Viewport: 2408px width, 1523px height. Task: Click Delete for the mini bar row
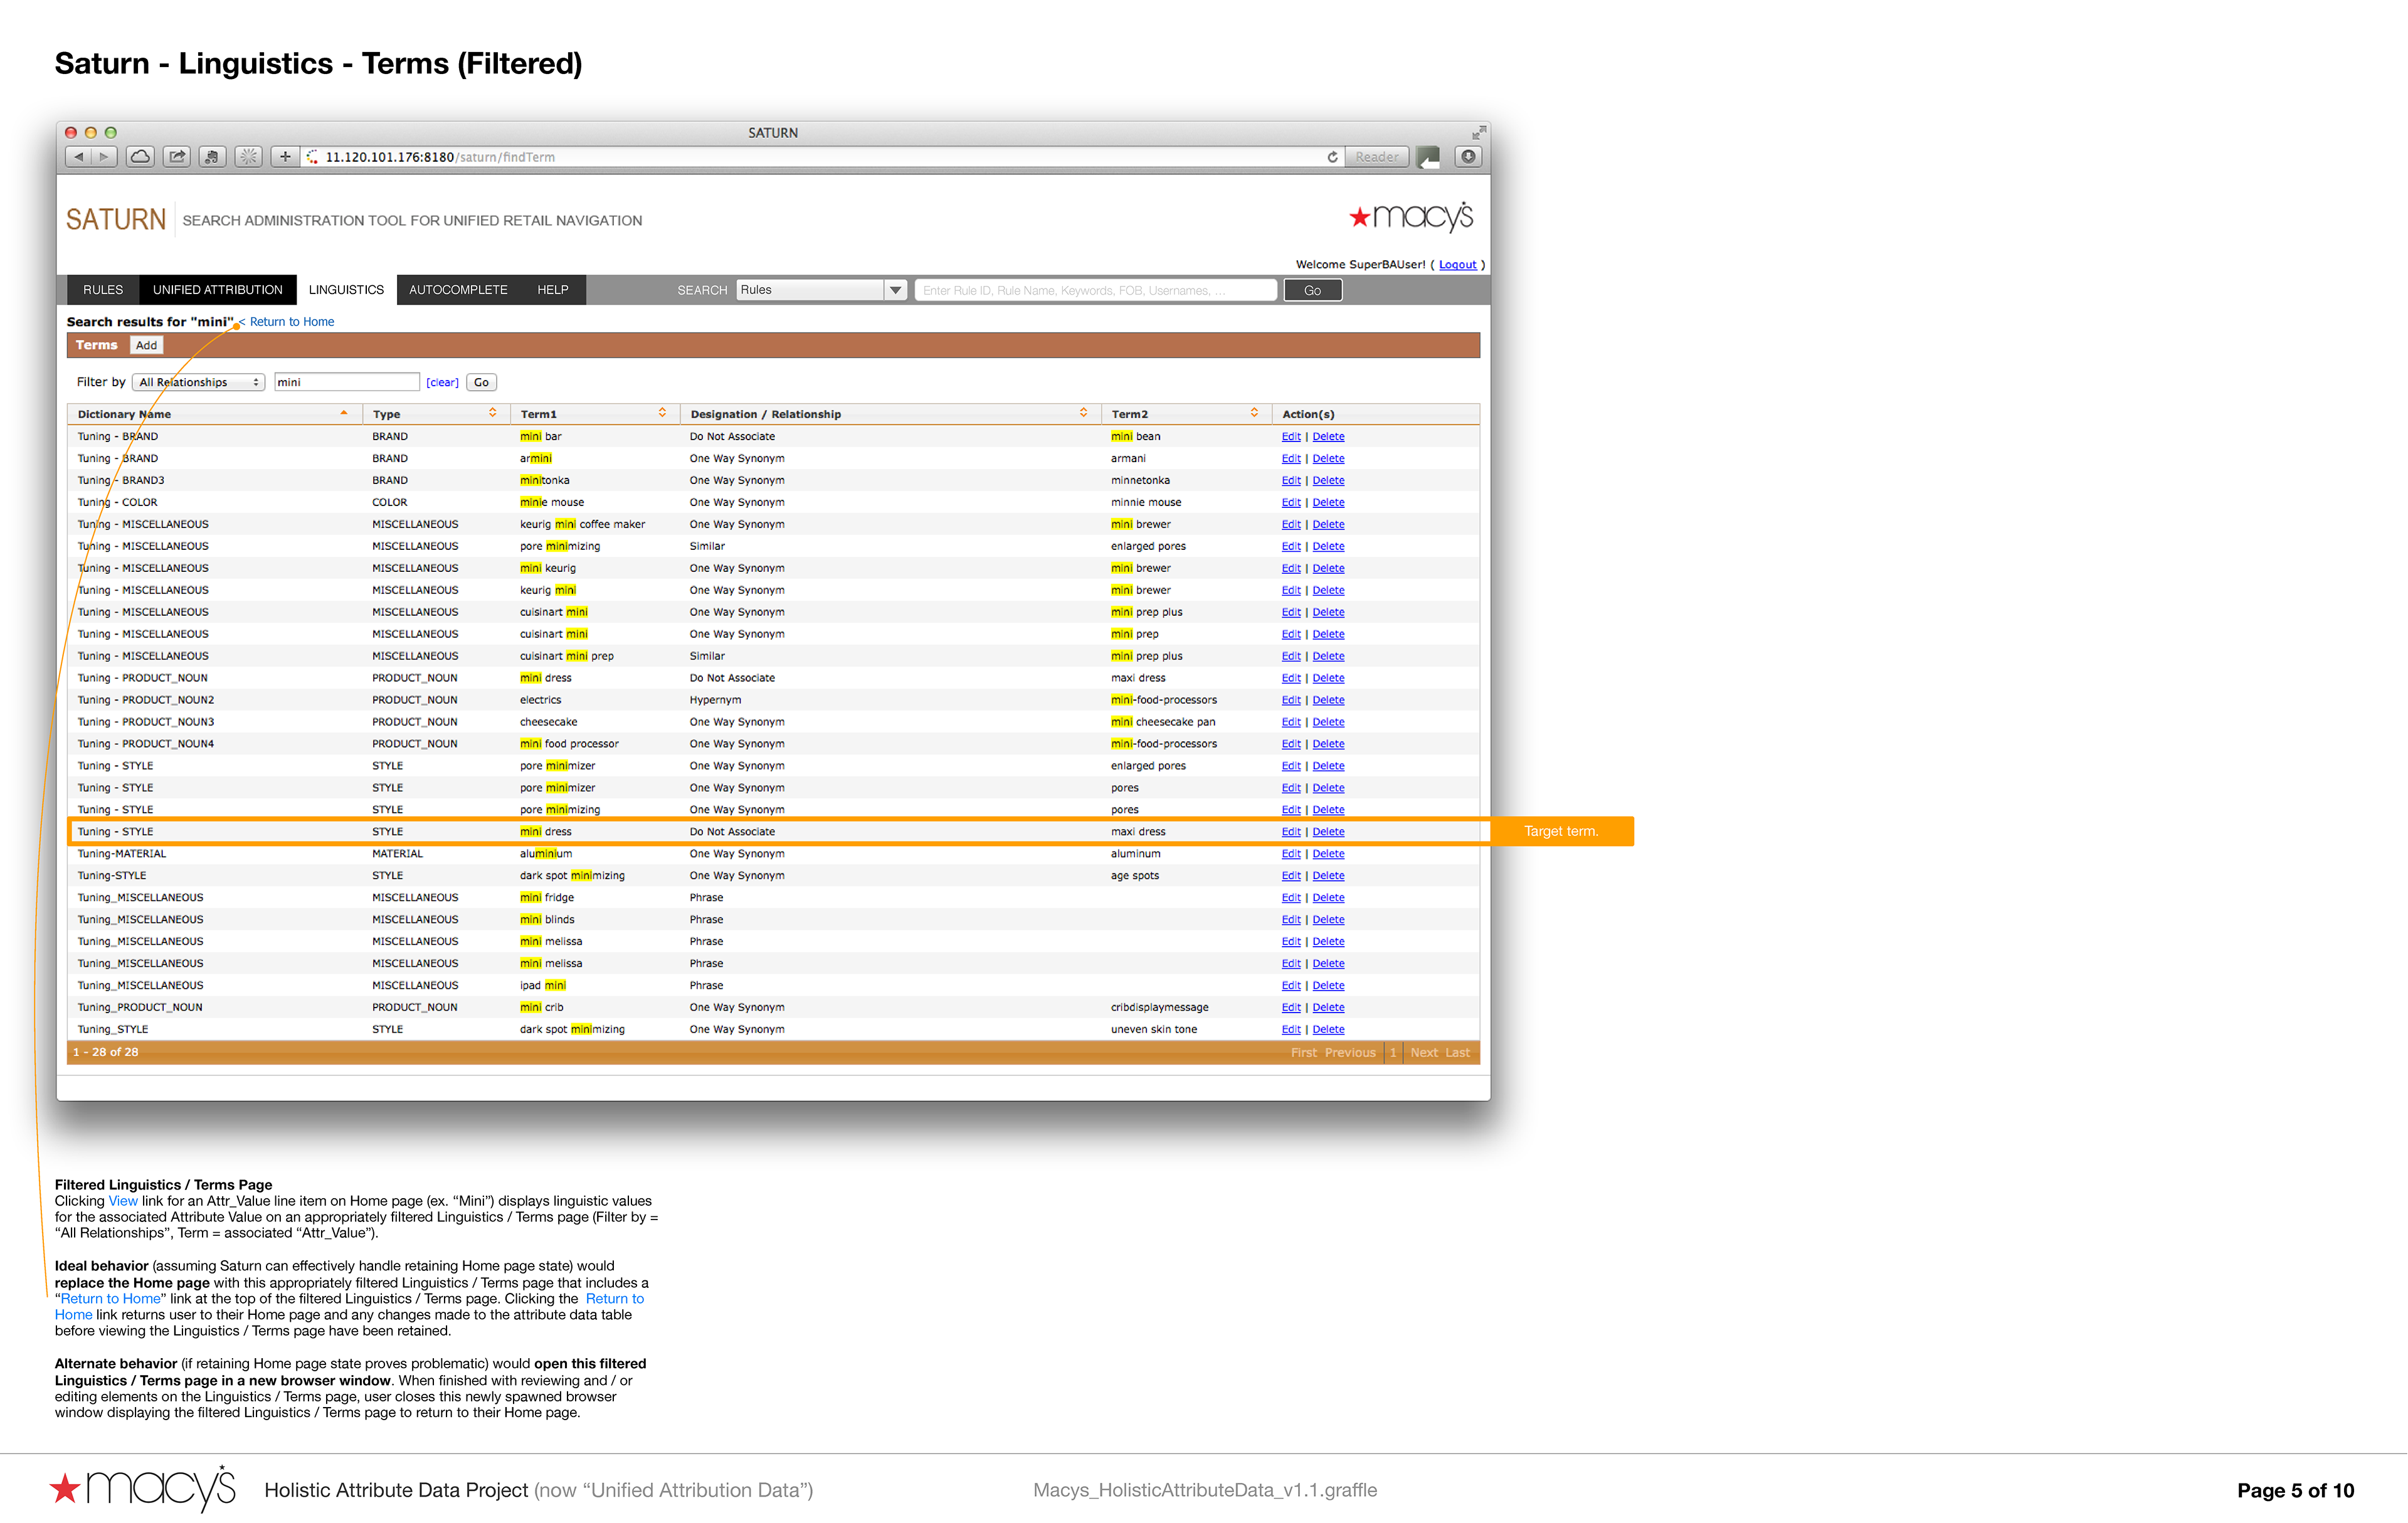(x=1328, y=437)
